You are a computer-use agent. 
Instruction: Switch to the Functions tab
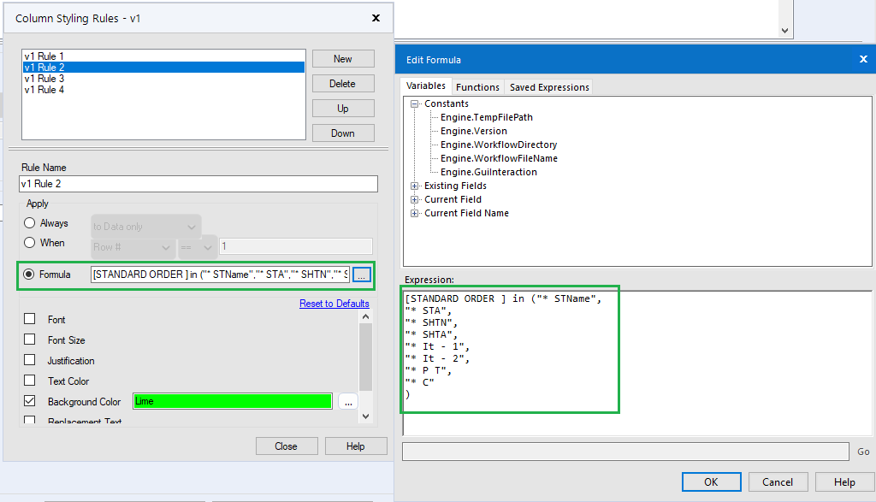477,86
